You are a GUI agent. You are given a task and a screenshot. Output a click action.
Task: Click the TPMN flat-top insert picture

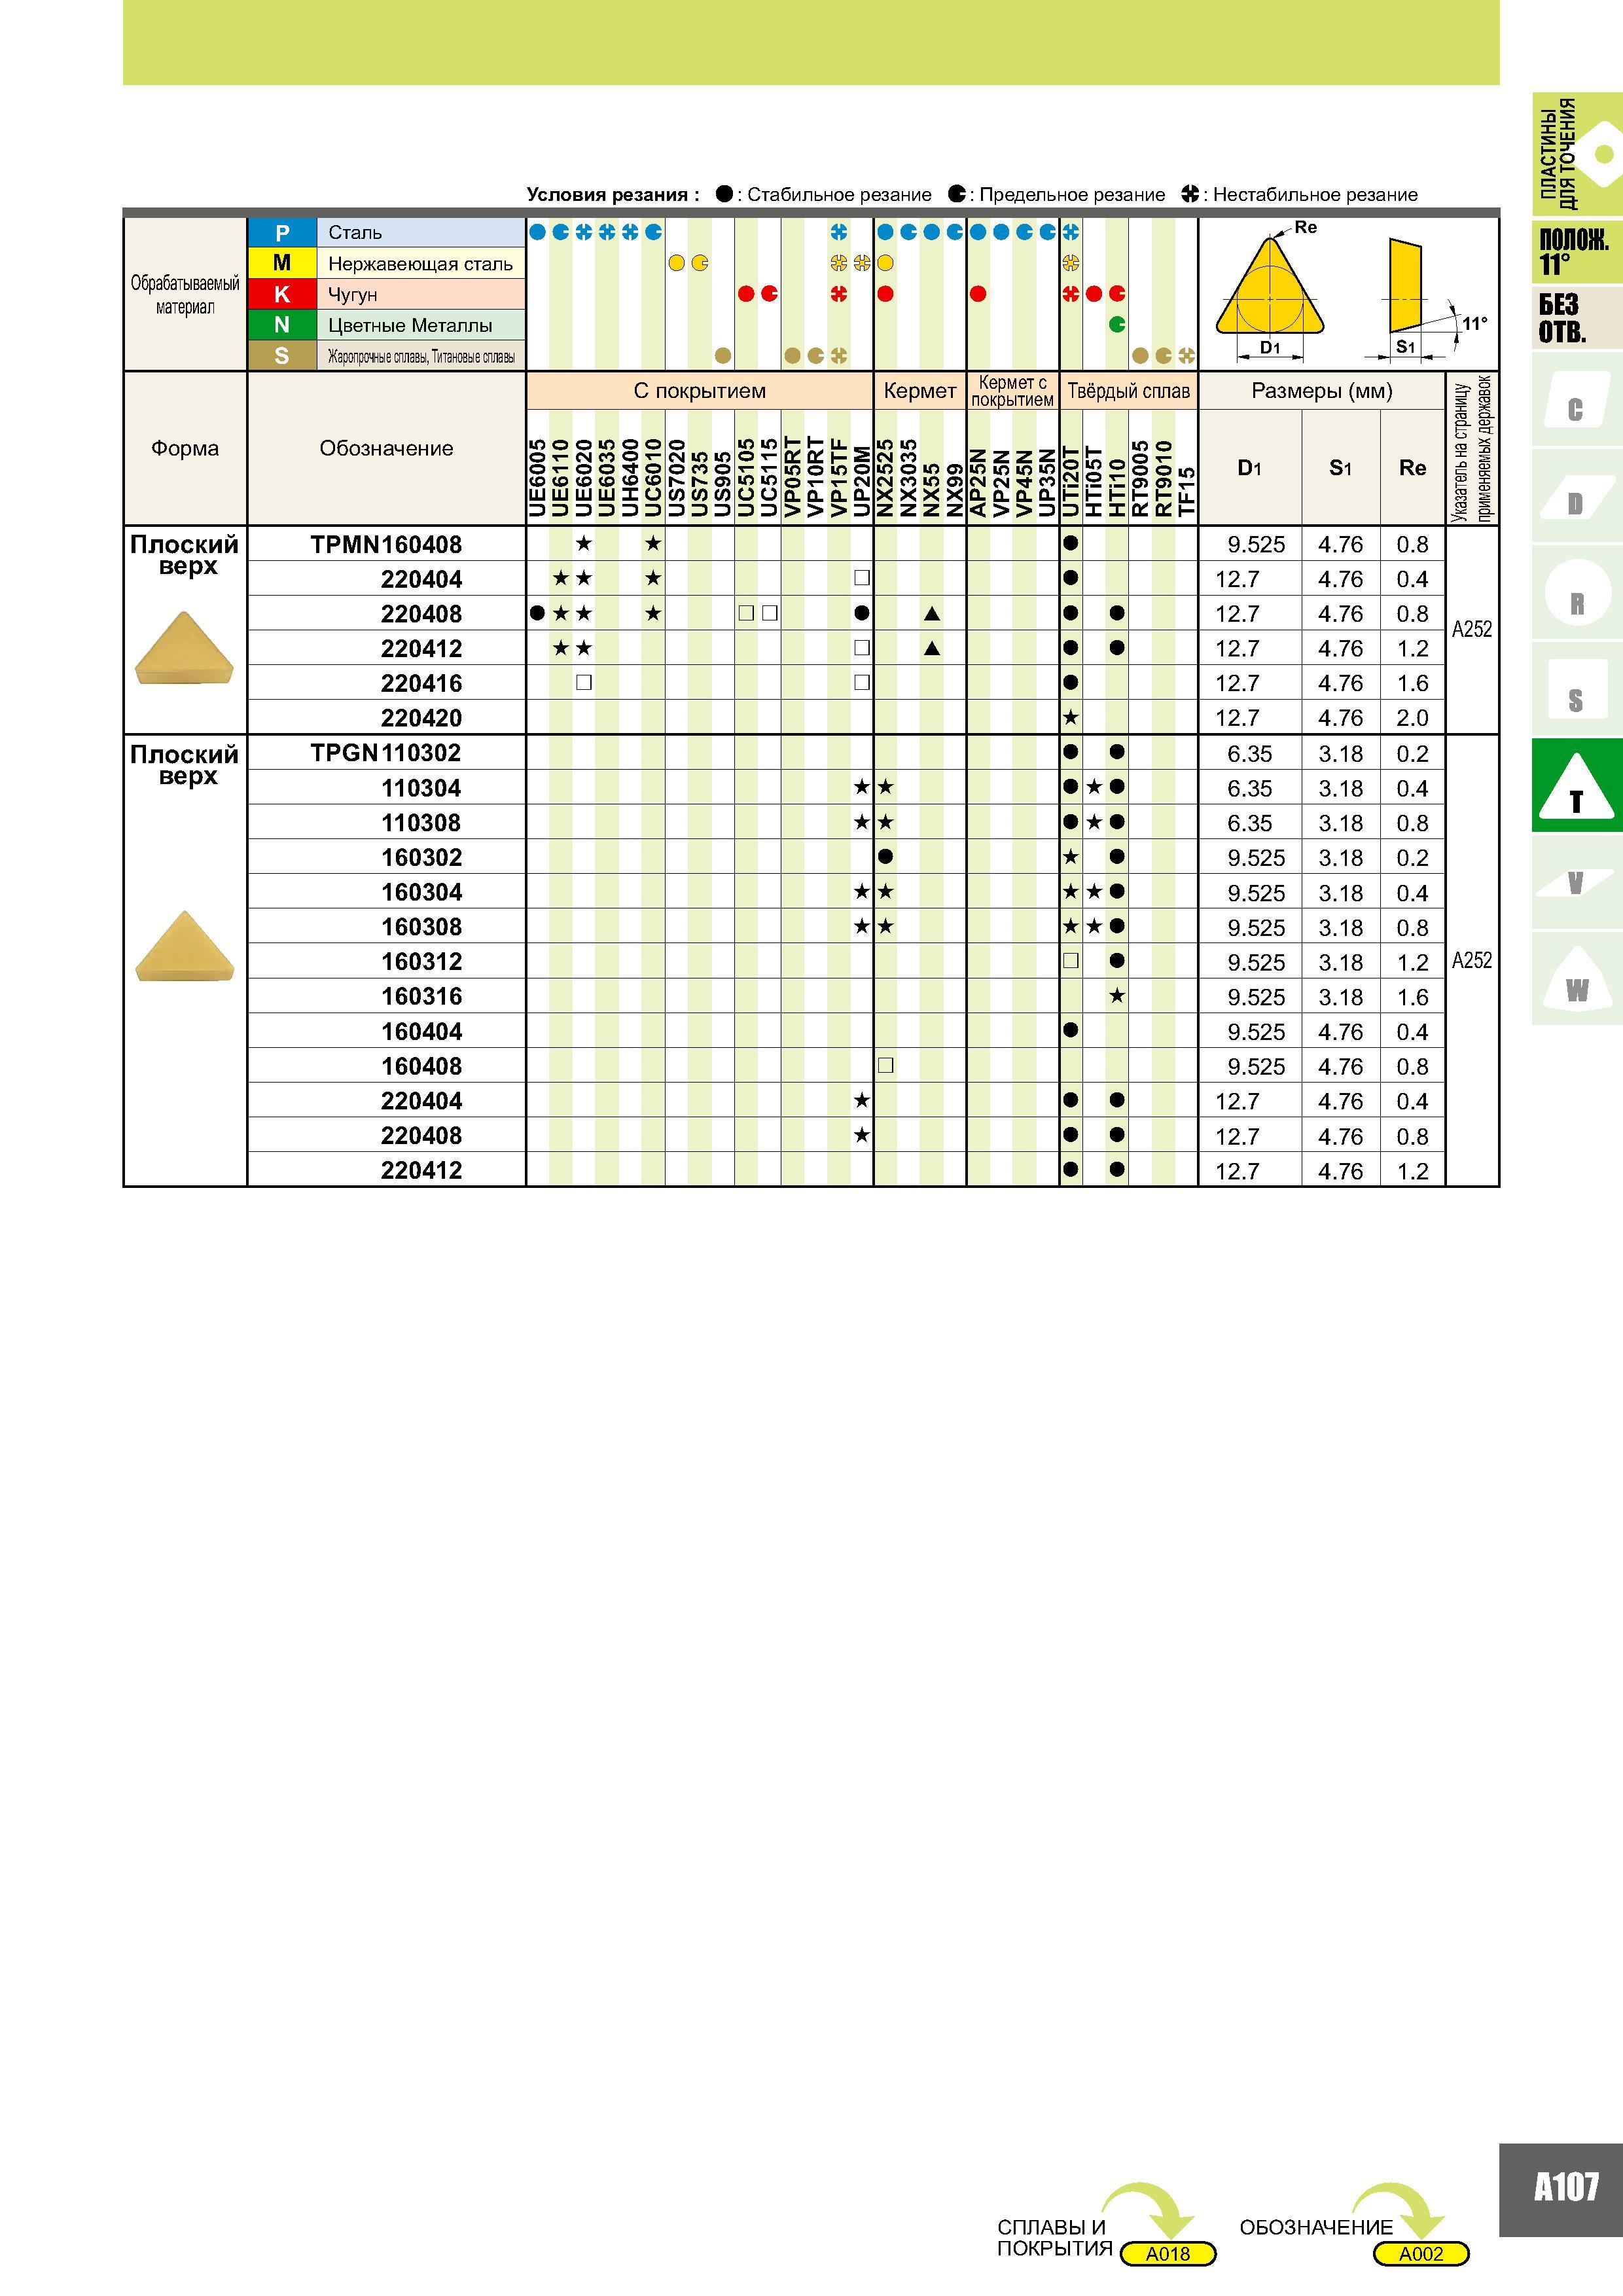click(184, 648)
